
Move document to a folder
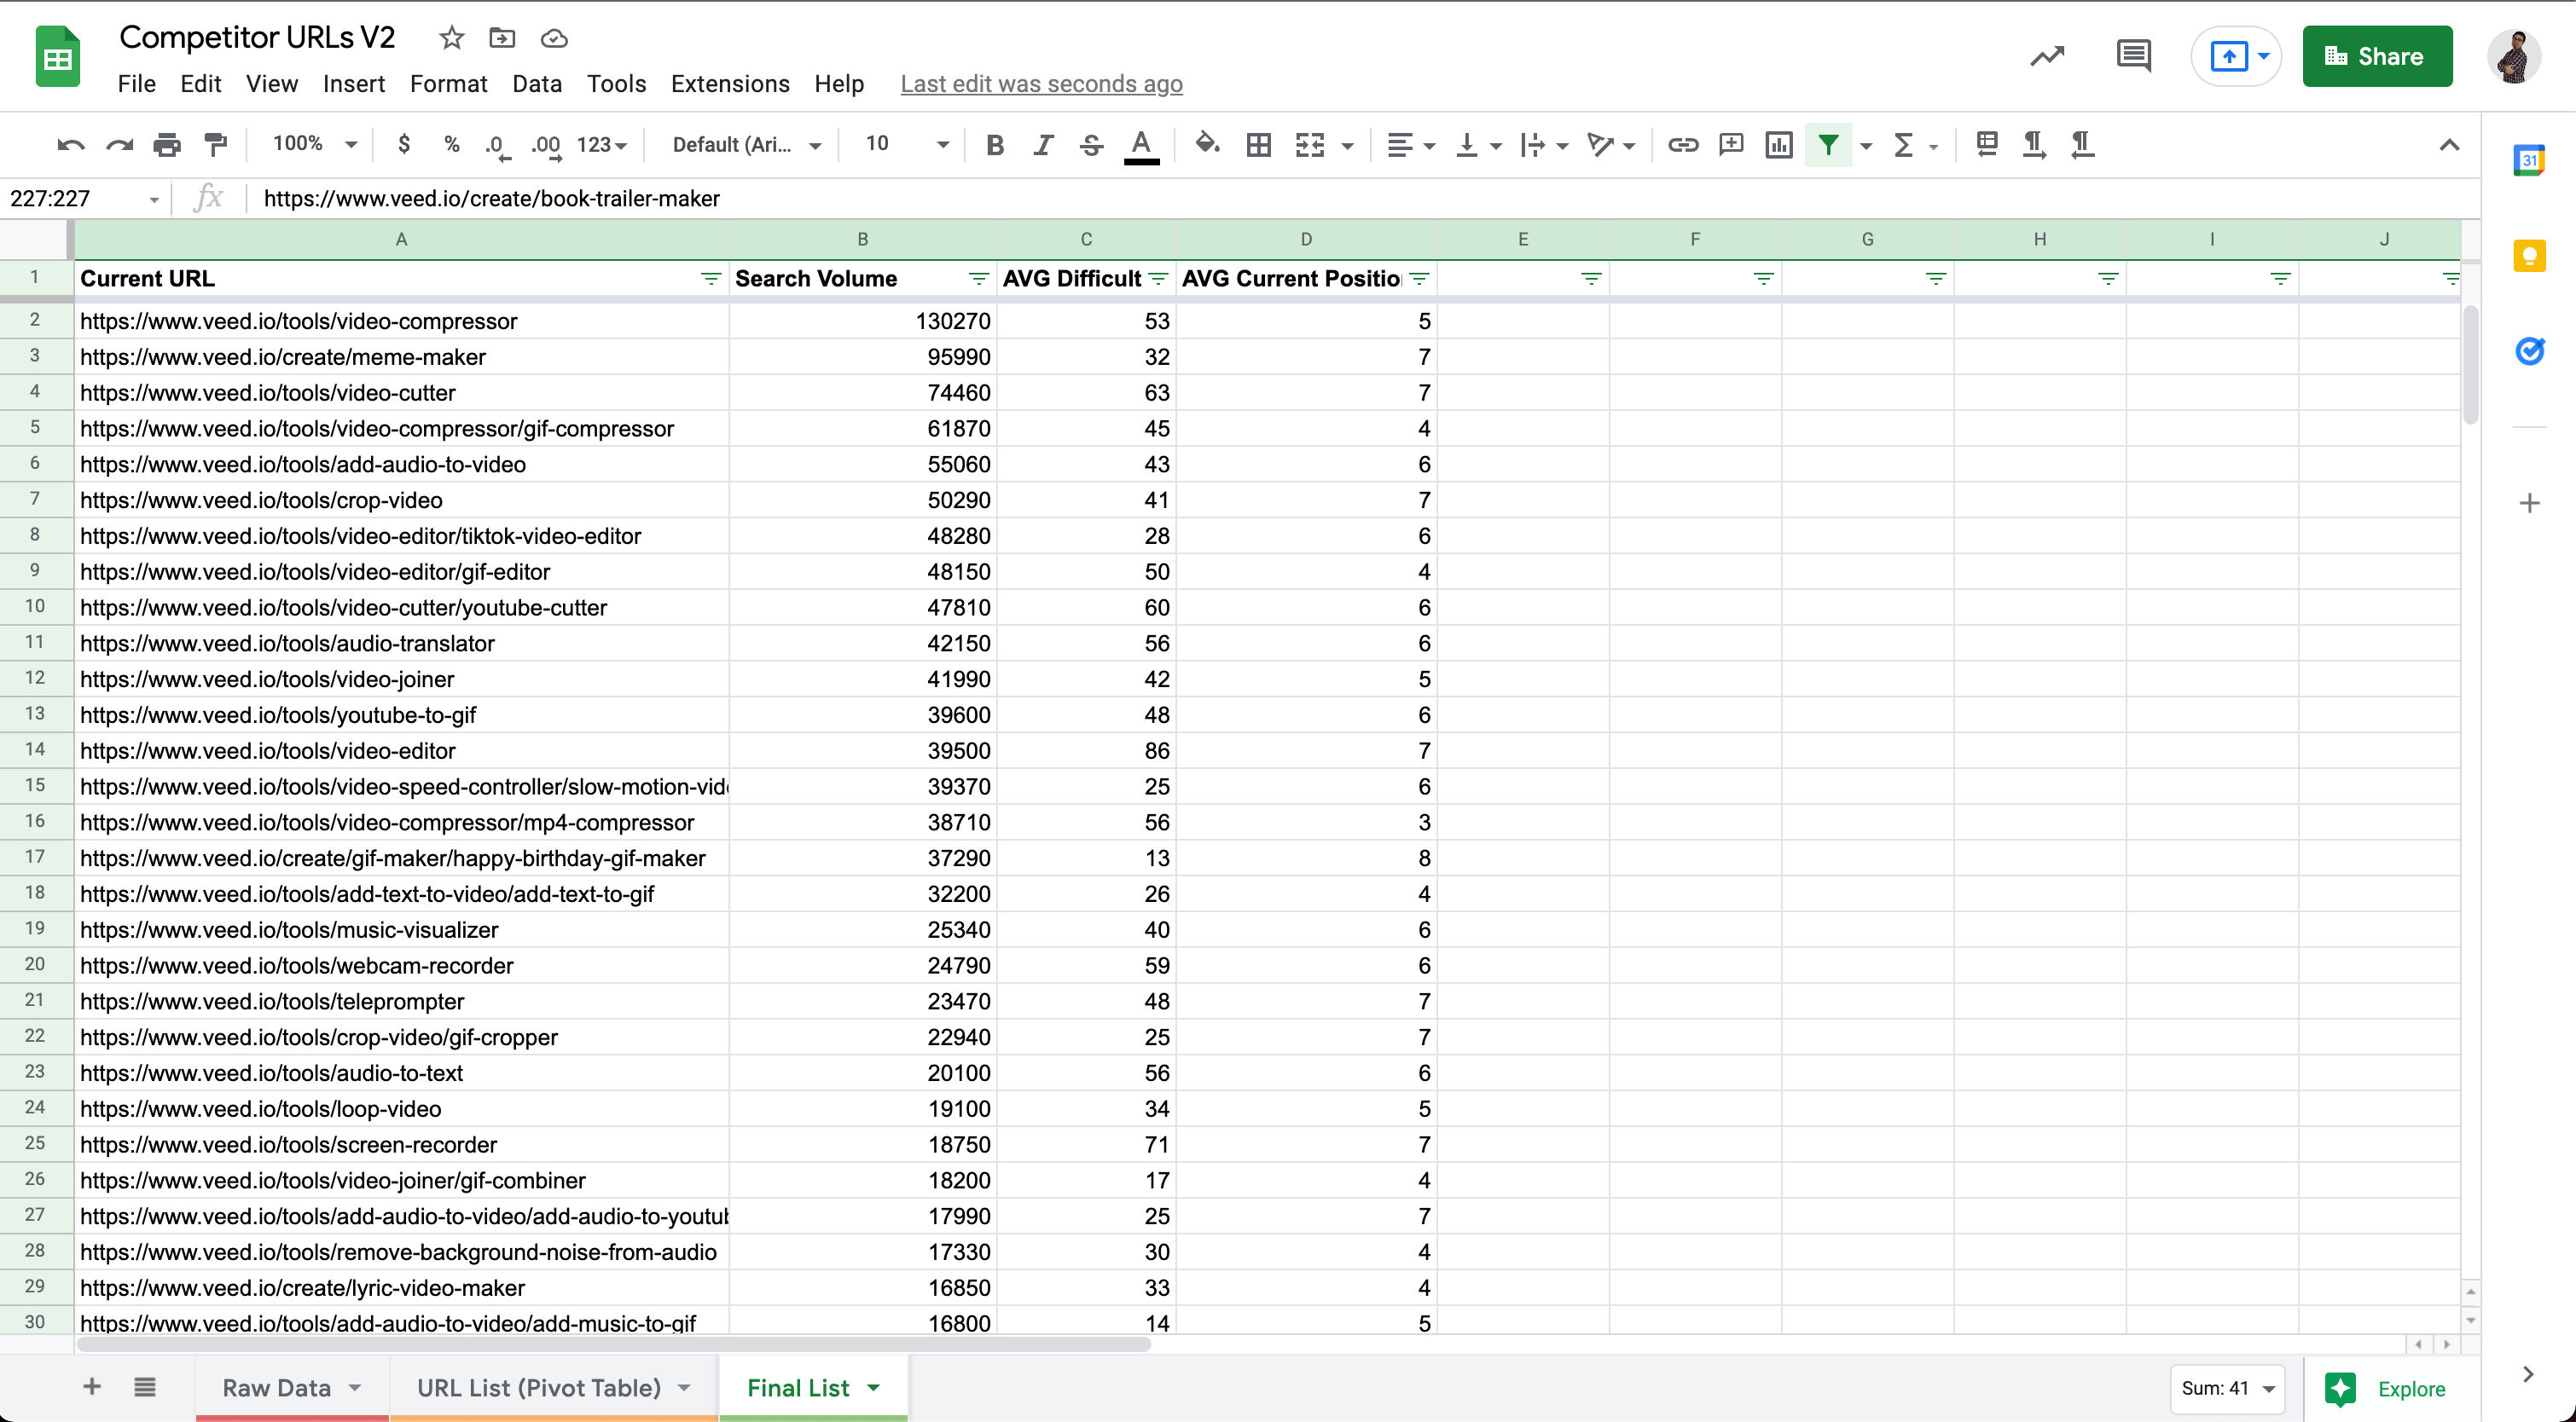pyautogui.click(x=502, y=38)
